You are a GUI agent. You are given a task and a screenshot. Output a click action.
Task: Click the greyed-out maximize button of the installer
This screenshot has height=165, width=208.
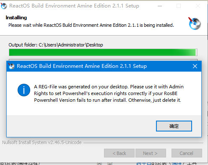coord(179,6)
